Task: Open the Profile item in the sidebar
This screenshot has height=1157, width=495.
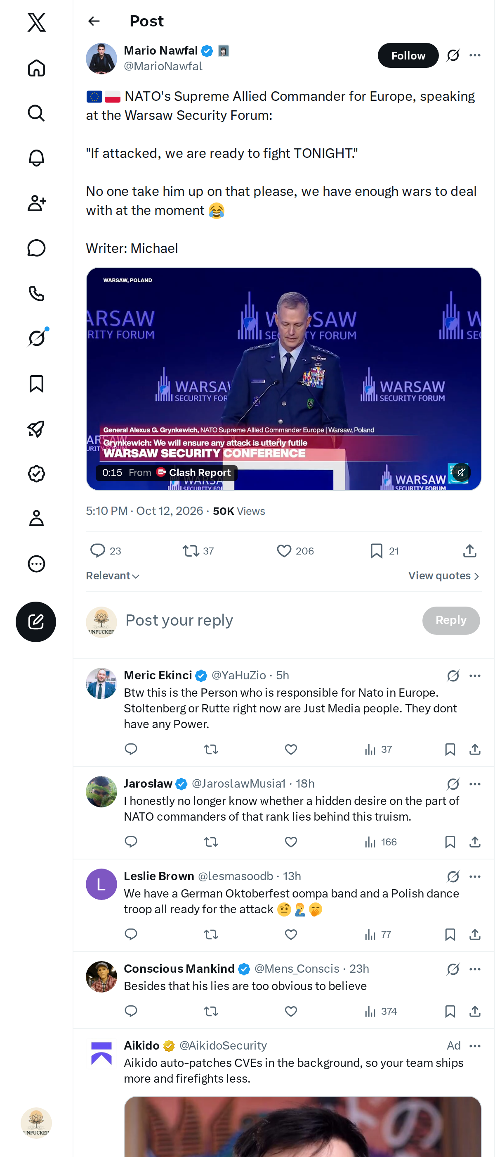Action: [x=36, y=518]
